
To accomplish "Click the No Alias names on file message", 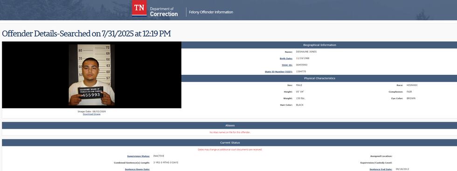I will (x=230, y=132).
